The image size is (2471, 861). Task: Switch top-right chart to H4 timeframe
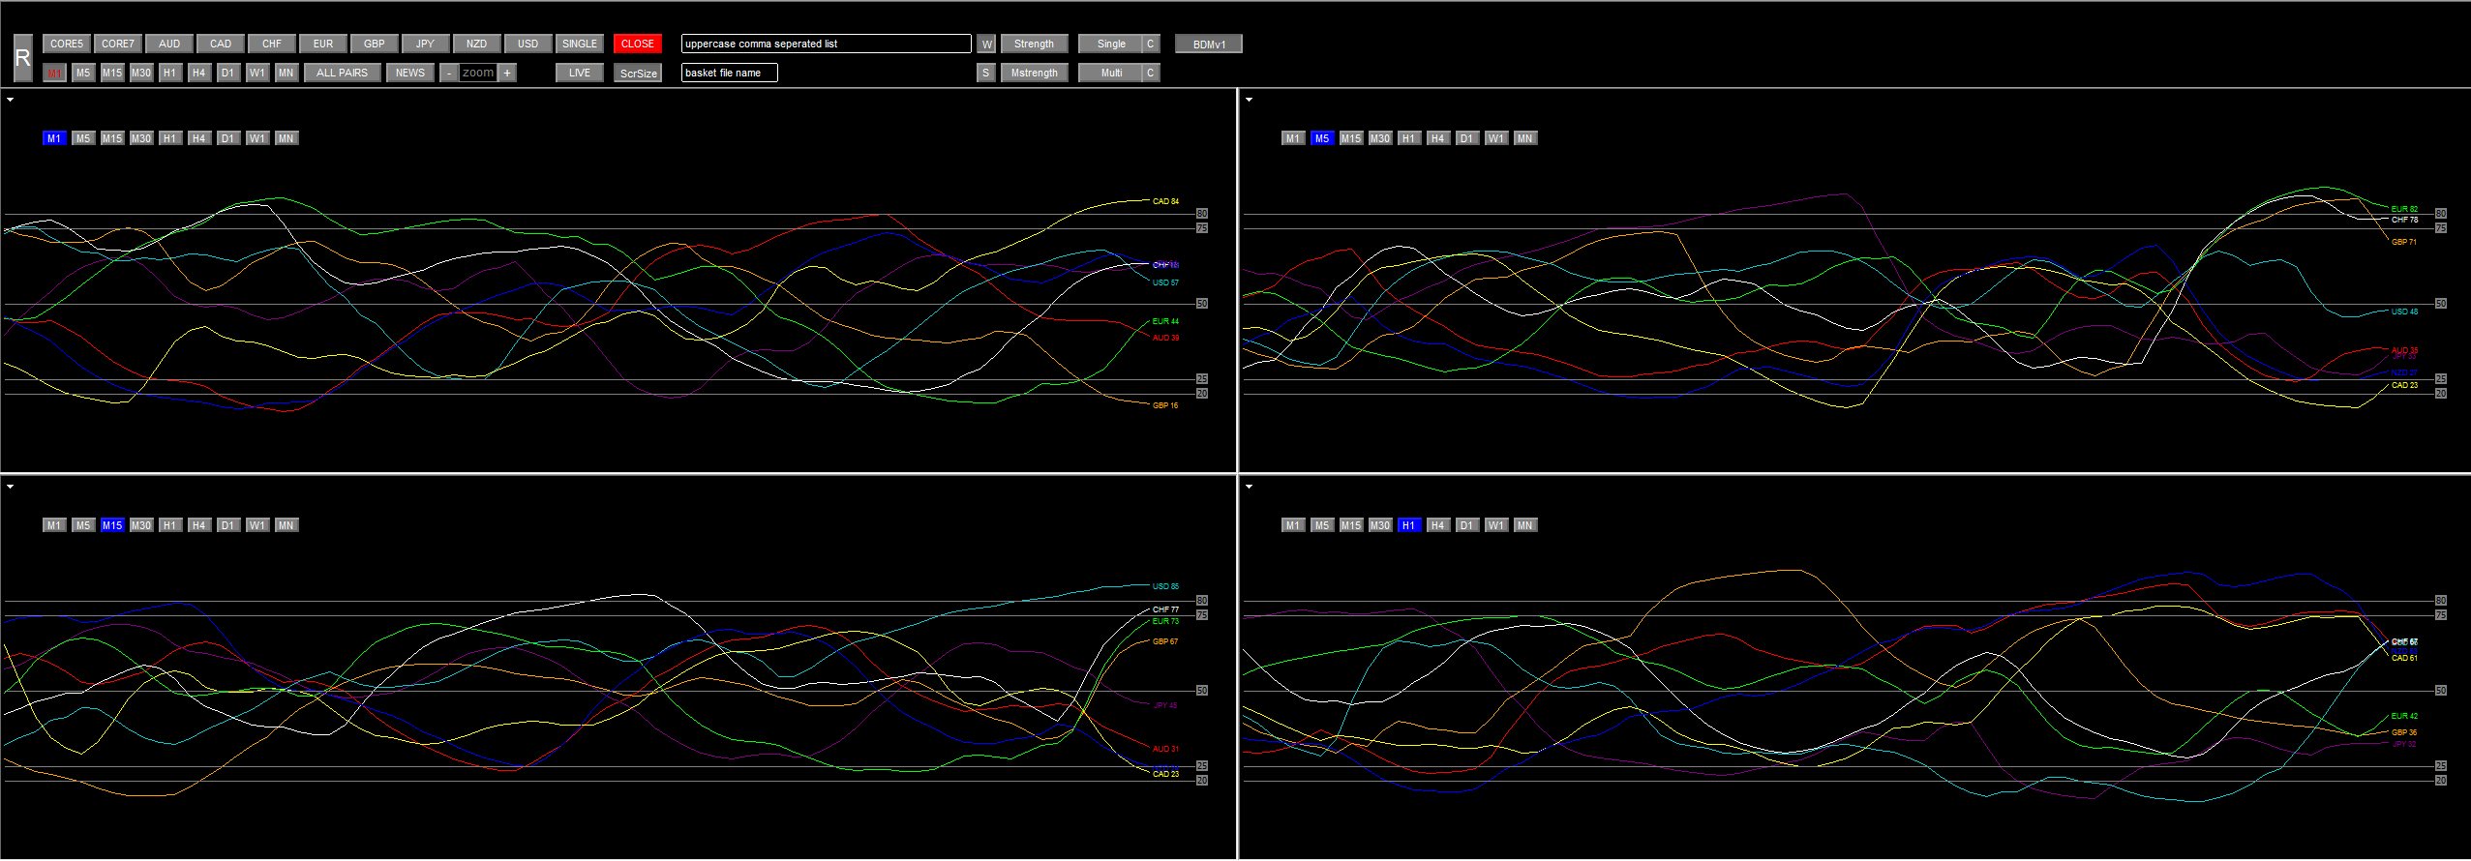tap(1438, 138)
